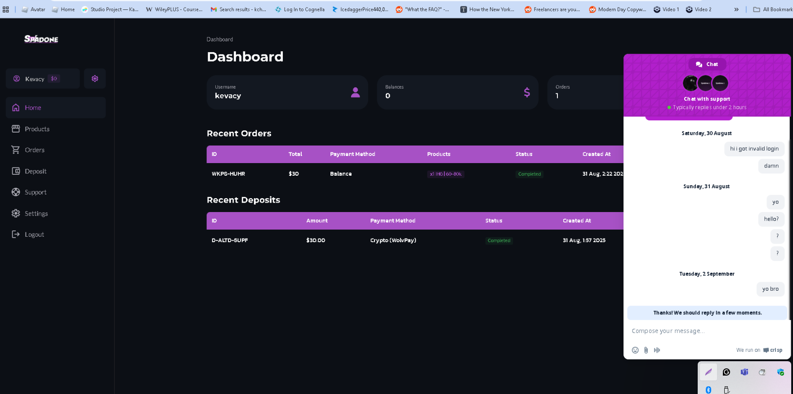Image resolution: width=793 pixels, height=394 pixels.
Task: Click the Crypto (WolvPay) payment method cell
Action: (x=393, y=240)
